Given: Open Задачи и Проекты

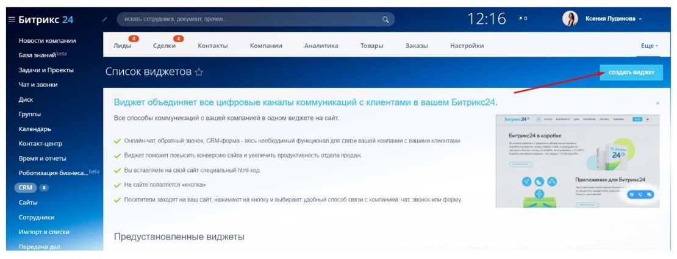Looking at the screenshot, I should coord(46,70).
